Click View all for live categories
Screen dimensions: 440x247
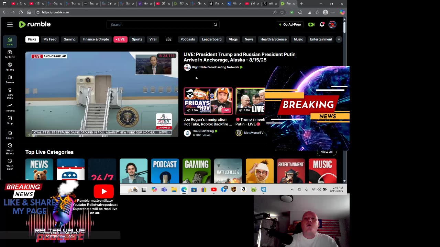click(x=327, y=152)
